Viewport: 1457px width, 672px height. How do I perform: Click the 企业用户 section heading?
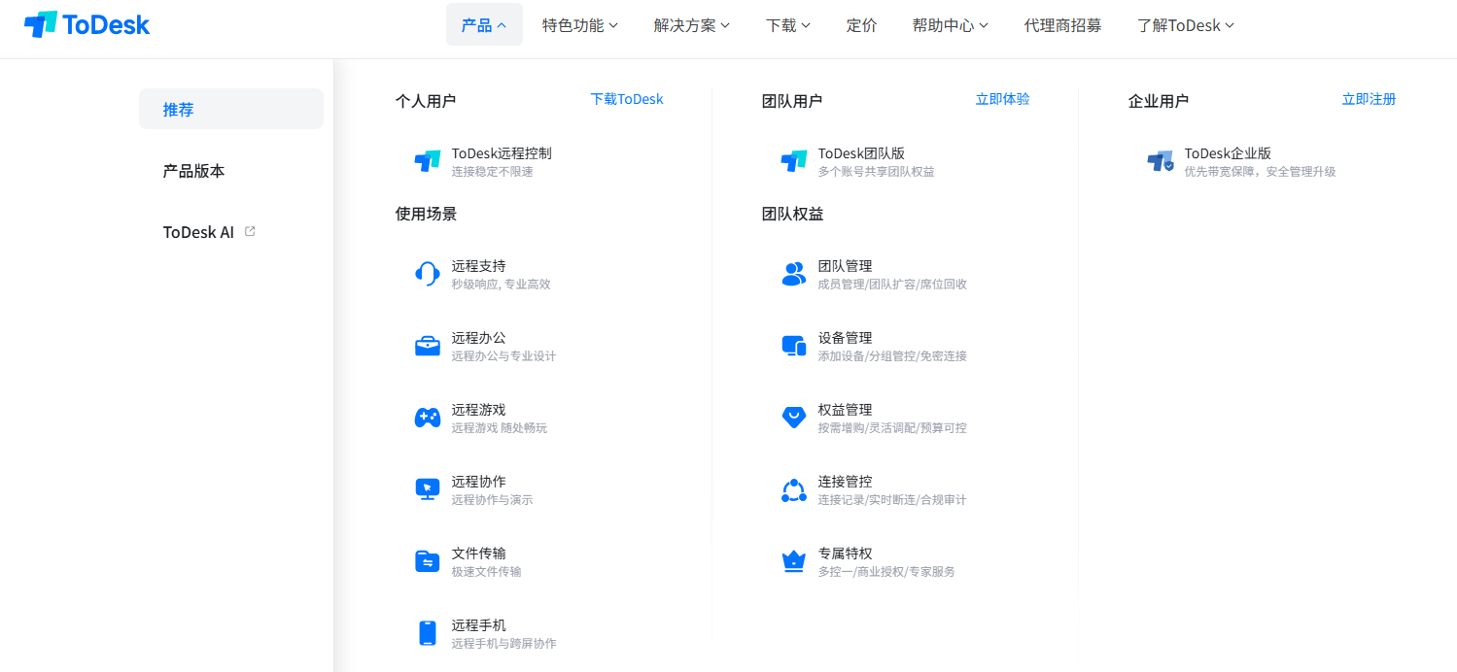(x=1159, y=101)
